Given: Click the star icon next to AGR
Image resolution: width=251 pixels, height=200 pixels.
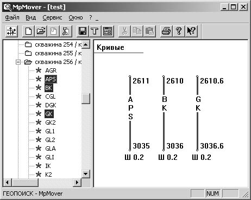Looking at the screenshot, I should pyautogui.click(x=39, y=70).
